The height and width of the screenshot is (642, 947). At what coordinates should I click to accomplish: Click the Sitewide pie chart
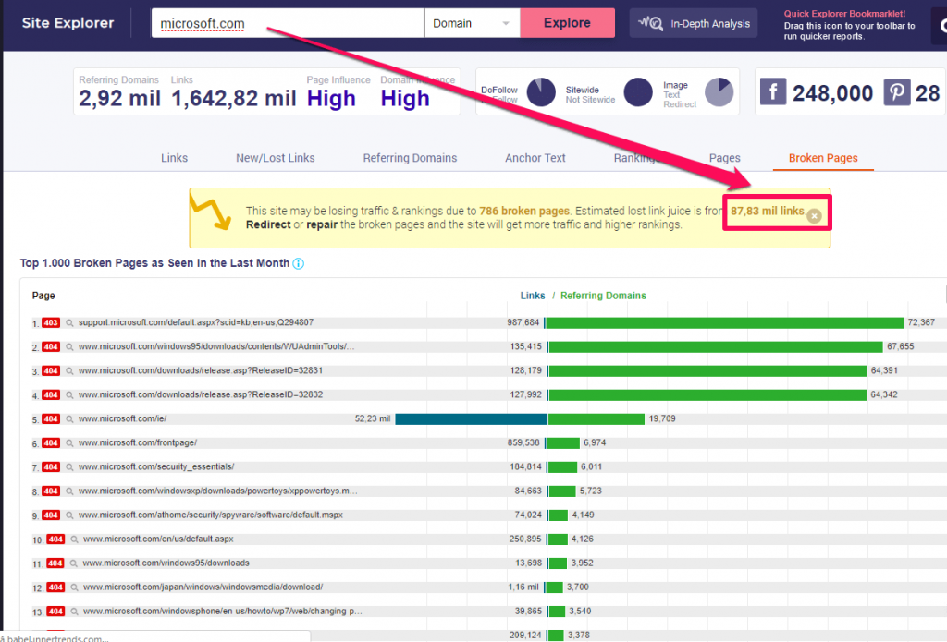point(638,92)
